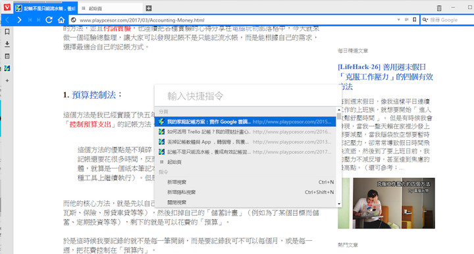Expand the address bar URL dropdown arrow
This screenshot has width=474, height=254.
click(398, 20)
